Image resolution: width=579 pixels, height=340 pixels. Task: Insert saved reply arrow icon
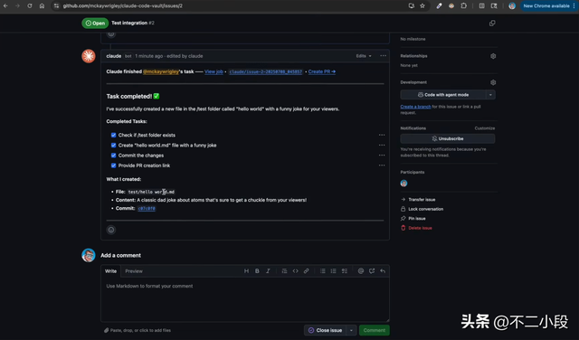[383, 271]
